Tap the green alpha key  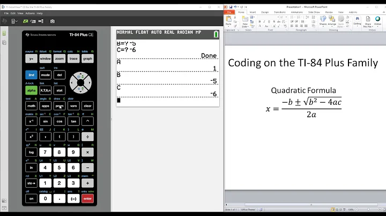[31, 90]
